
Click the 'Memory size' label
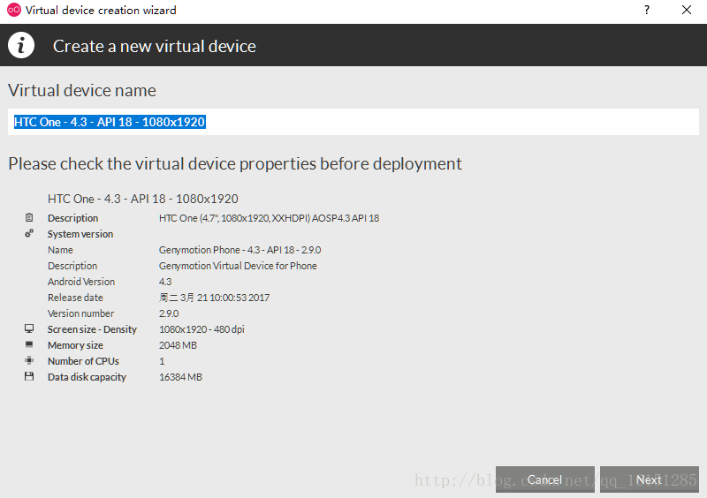(x=75, y=345)
